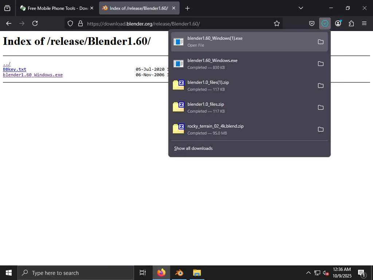This screenshot has height=280, width=373.
Task: Show hidden system tray icons
Action: [308, 273]
